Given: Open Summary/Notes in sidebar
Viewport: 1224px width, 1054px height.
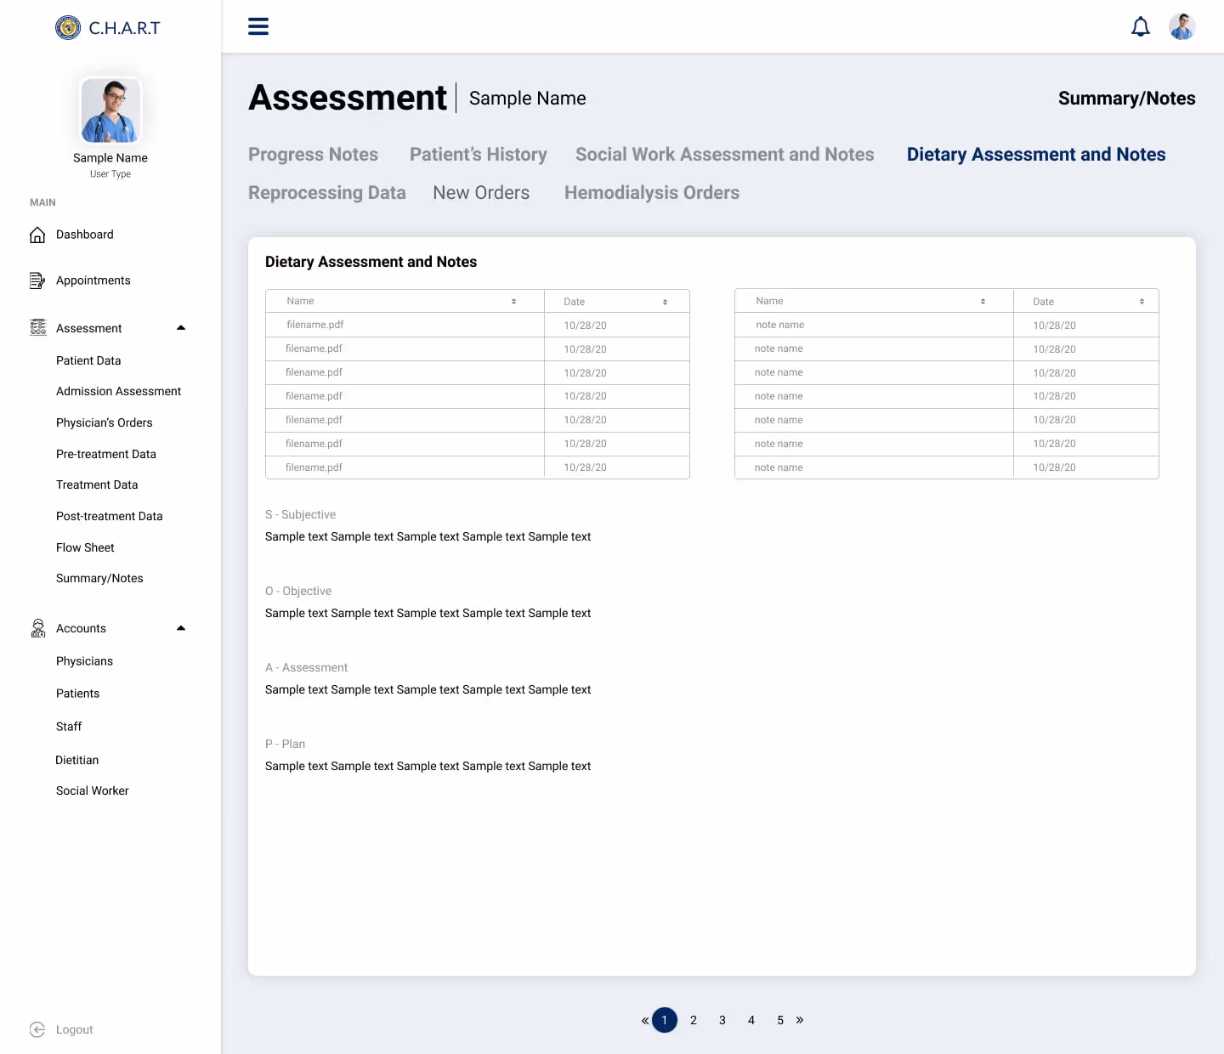Looking at the screenshot, I should click(99, 578).
